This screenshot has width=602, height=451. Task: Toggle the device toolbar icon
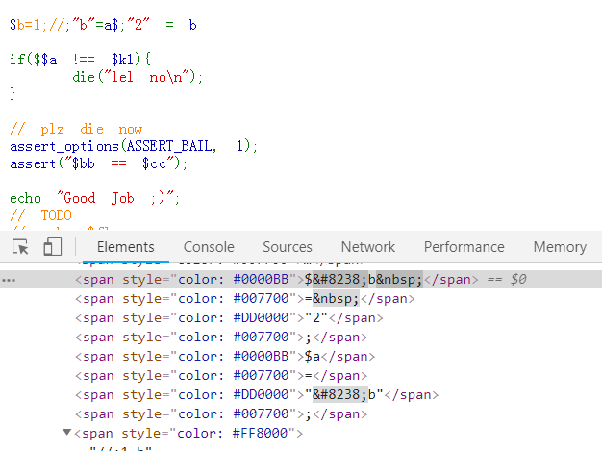point(53,246)
